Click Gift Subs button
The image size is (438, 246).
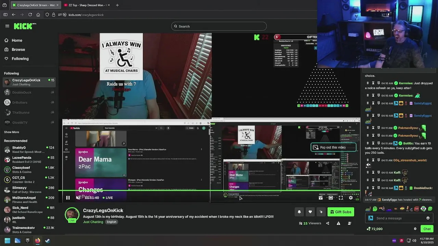(340, 212)
